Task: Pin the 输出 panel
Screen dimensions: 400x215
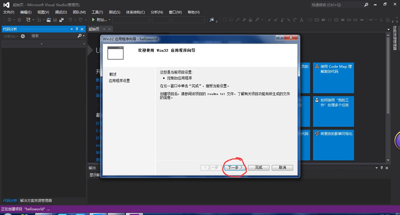Action: 382,168
